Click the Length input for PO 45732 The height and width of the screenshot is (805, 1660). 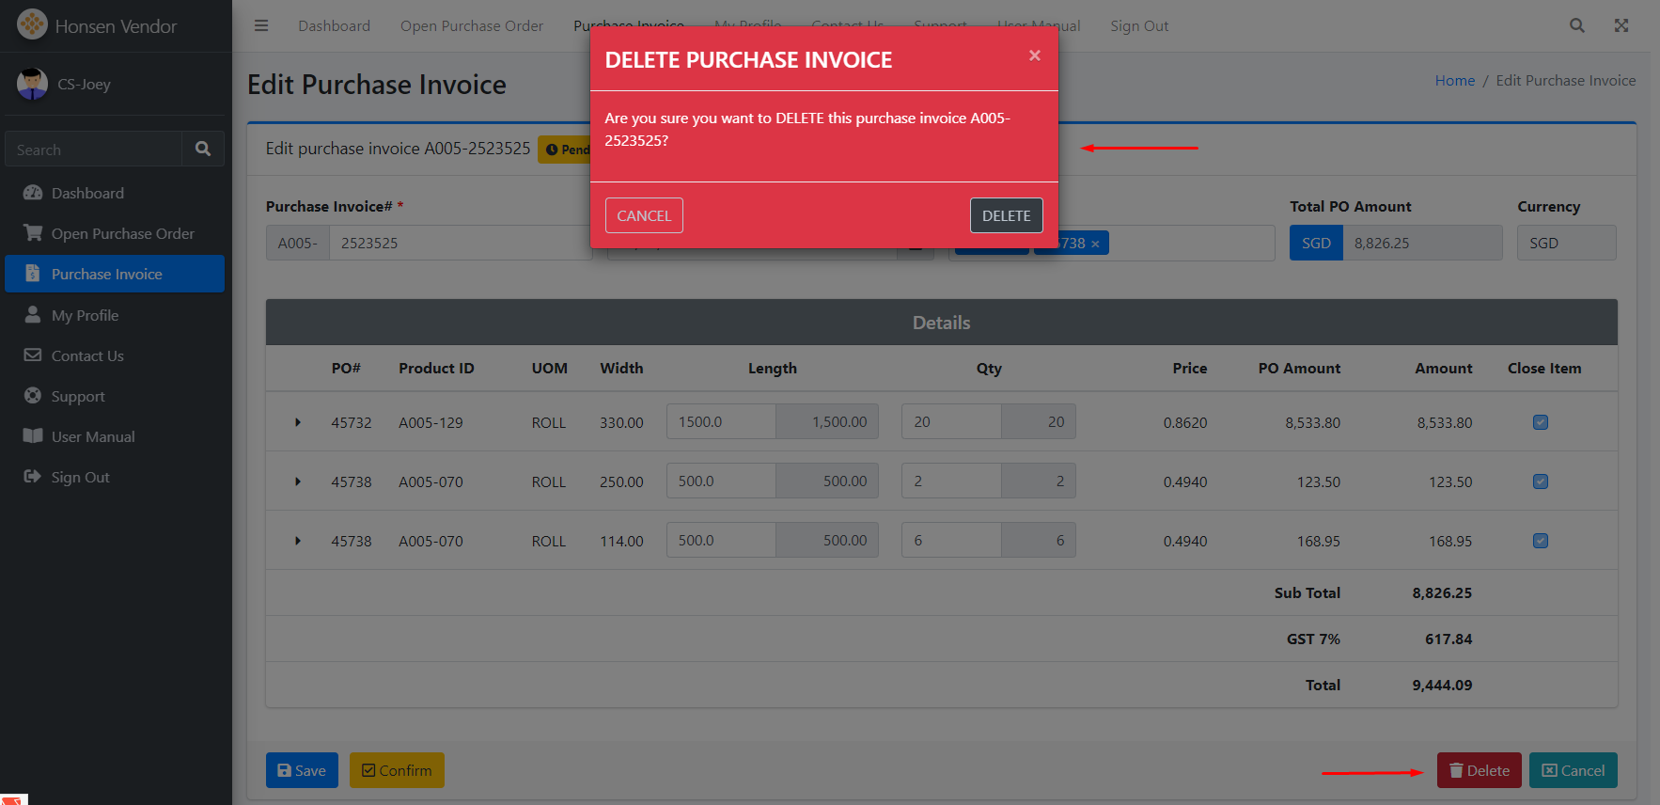(x=720, y=422)
